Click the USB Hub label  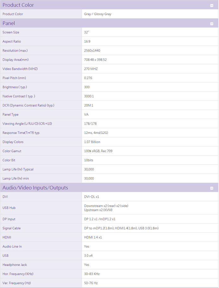[x=9, y=208]
